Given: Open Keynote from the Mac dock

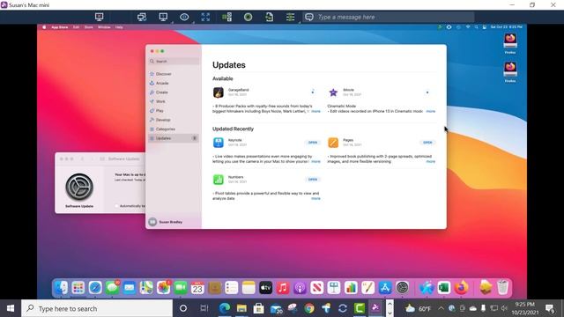Looking at the screenshot, I should (334, 288).
